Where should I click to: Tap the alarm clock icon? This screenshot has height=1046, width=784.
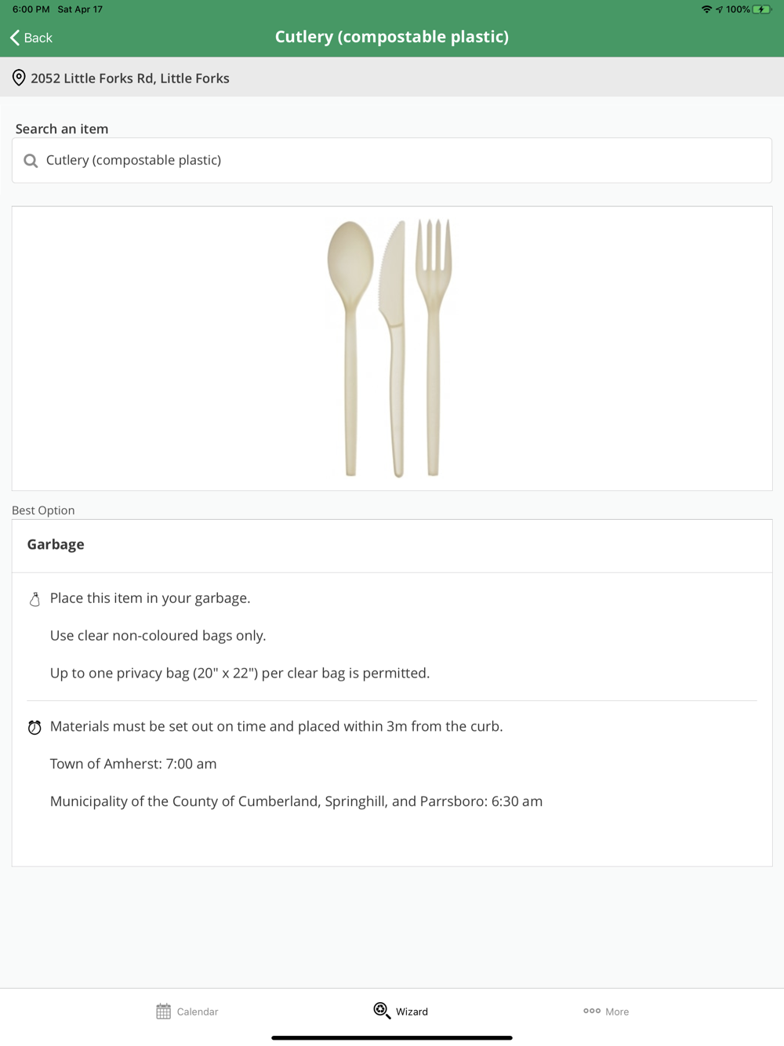coord(34,728)
